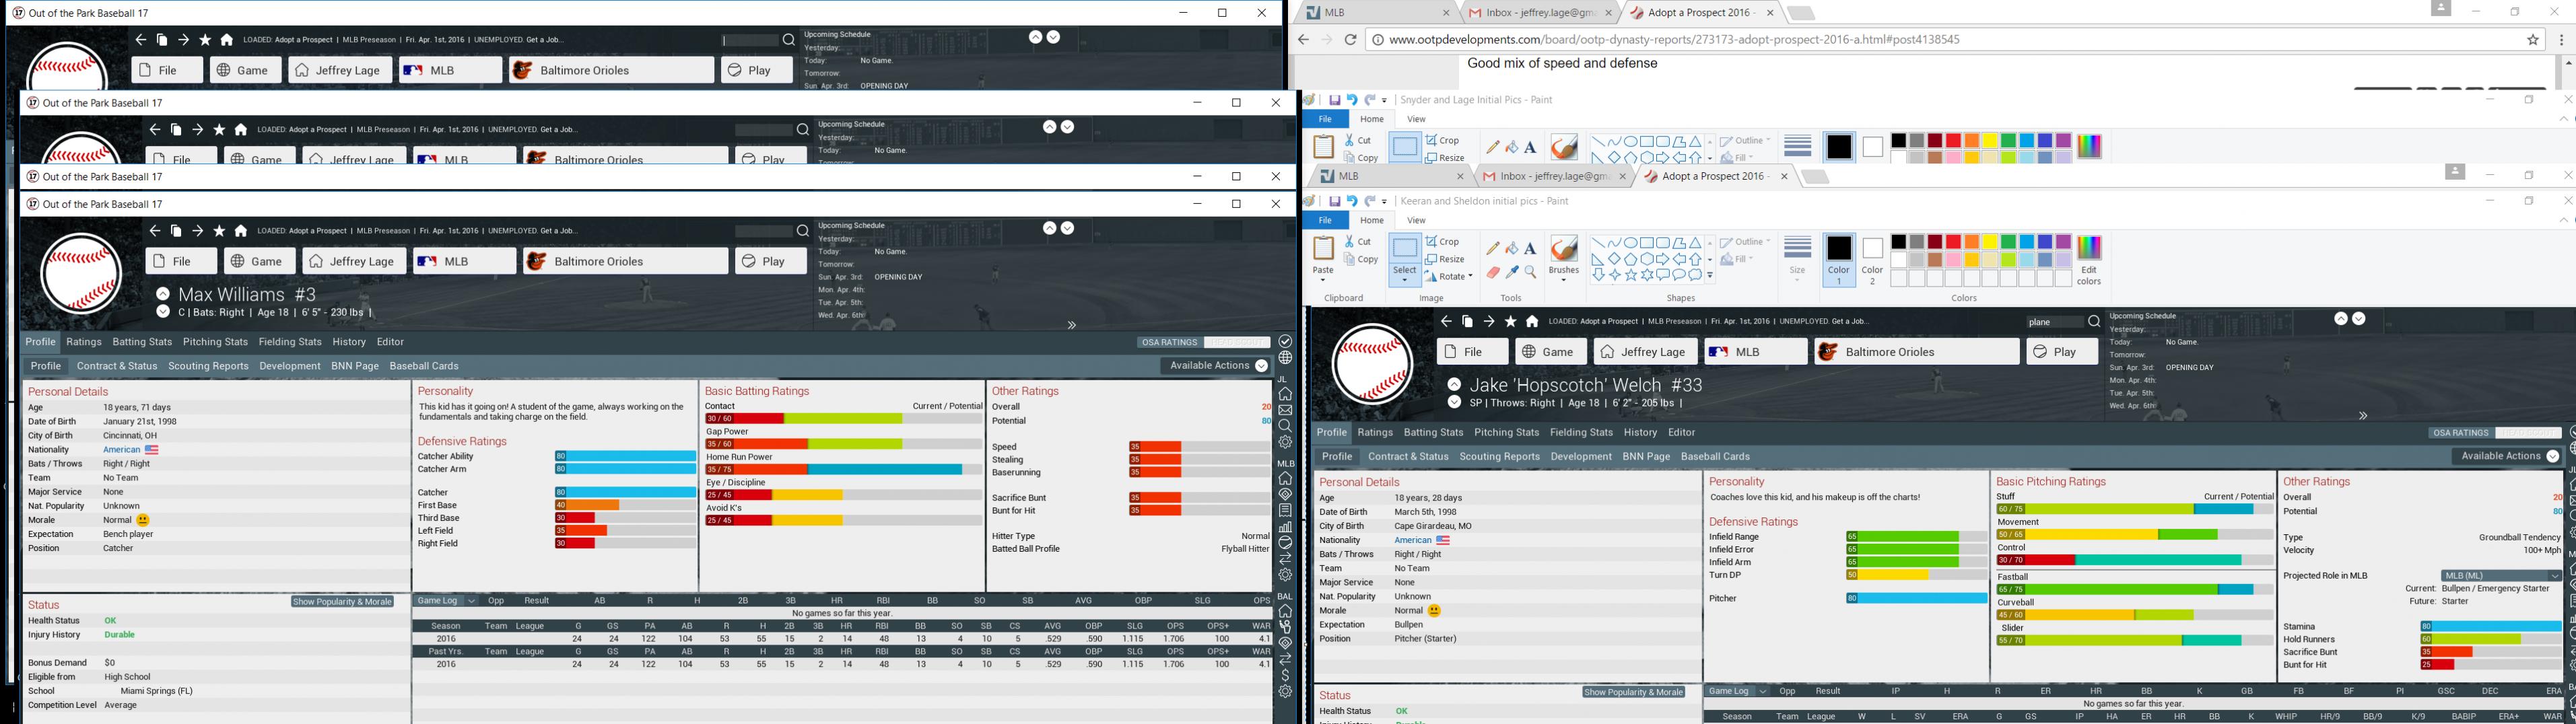Click the American nationality link for Max Williams

click(x=121, y=450)
